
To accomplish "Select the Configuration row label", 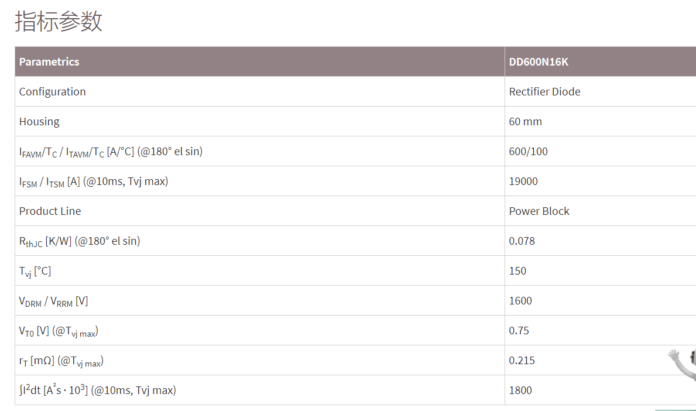I will click(x=52, y=91).
